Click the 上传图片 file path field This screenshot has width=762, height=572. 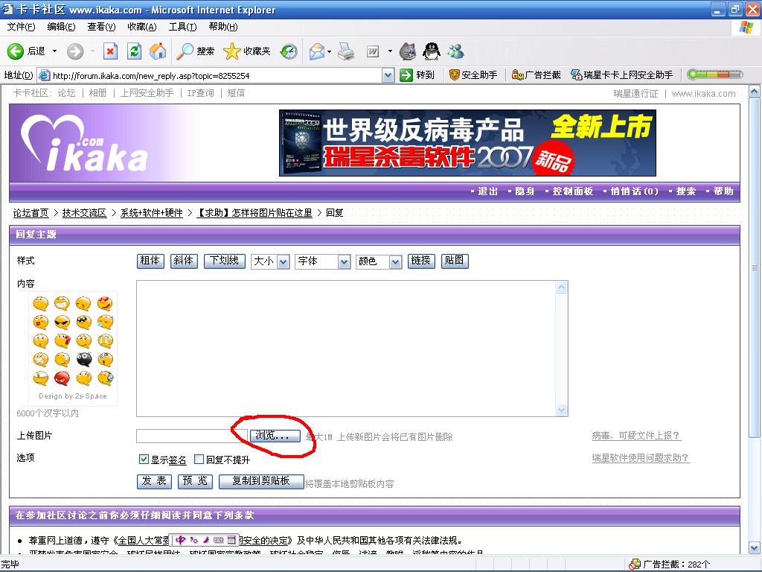[x=192, y=436]
